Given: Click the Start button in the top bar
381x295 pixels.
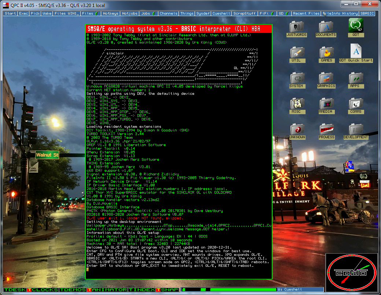Looking at the screenshot, I should (11, 14).
